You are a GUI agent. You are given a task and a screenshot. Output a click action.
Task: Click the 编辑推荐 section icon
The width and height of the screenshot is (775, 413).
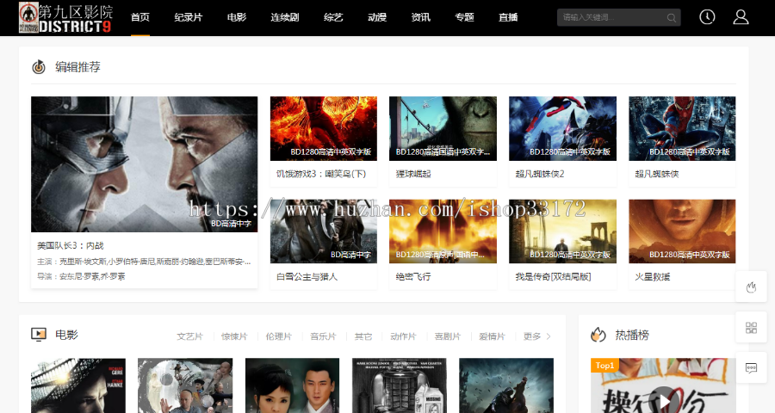[39, 67]
